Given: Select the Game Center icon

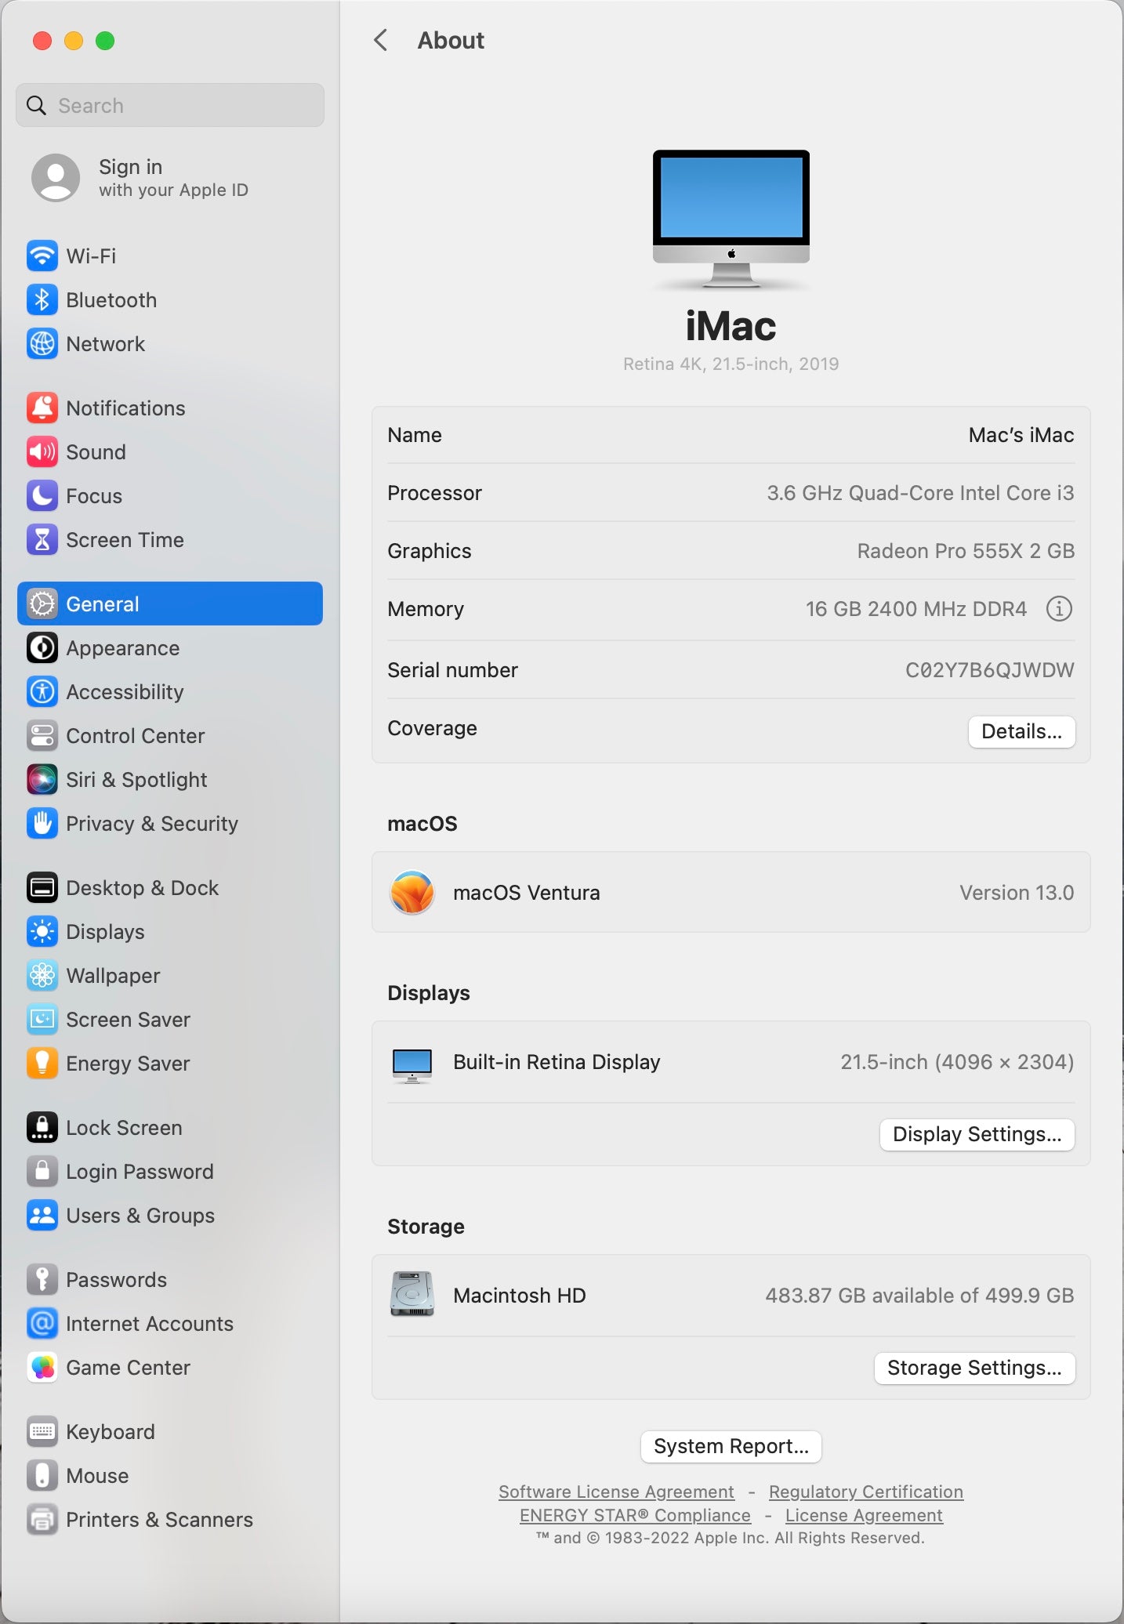Looking at the screenshot, I should pyautogui.click(x=42, y=1367).
